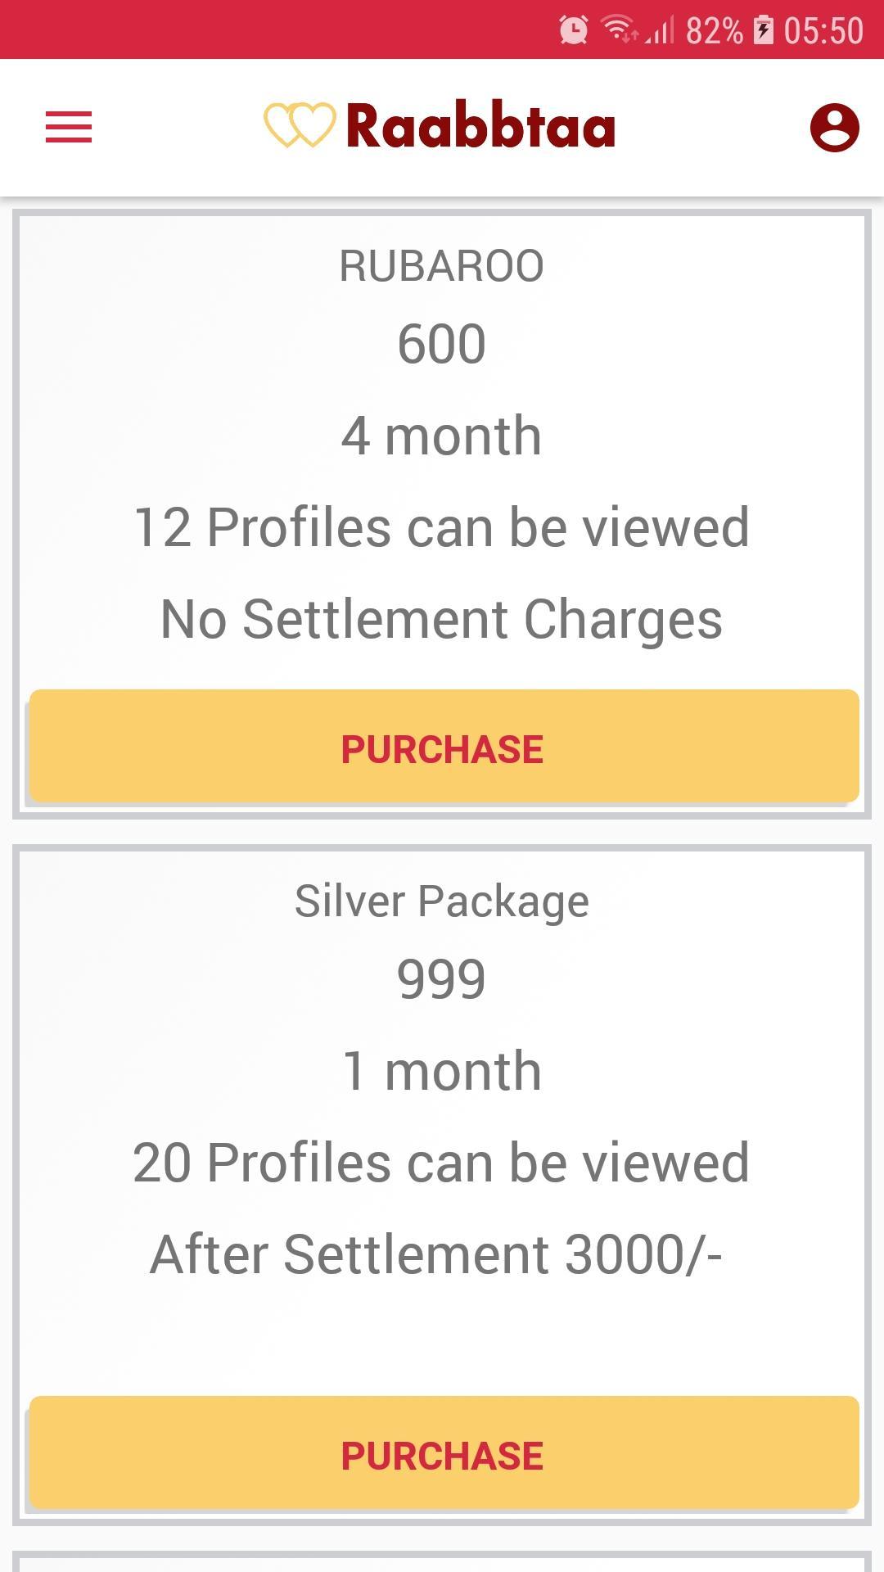The height and width of the screenshot is (1572, 884).
Task: Tap the 4 month duration text
Action: 442,436
